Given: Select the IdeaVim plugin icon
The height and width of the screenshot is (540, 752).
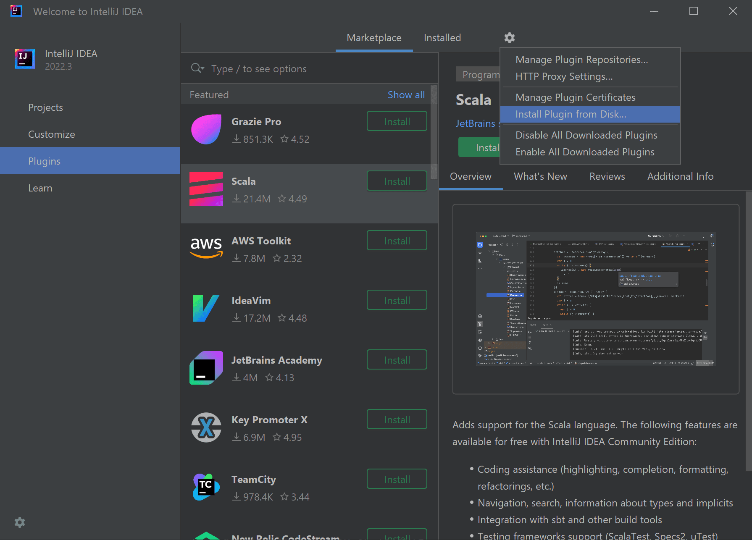Looking at the screenshot, I should pyautogui.click(x=206, y=308).
